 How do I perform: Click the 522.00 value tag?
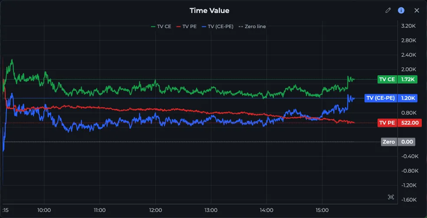410,123
